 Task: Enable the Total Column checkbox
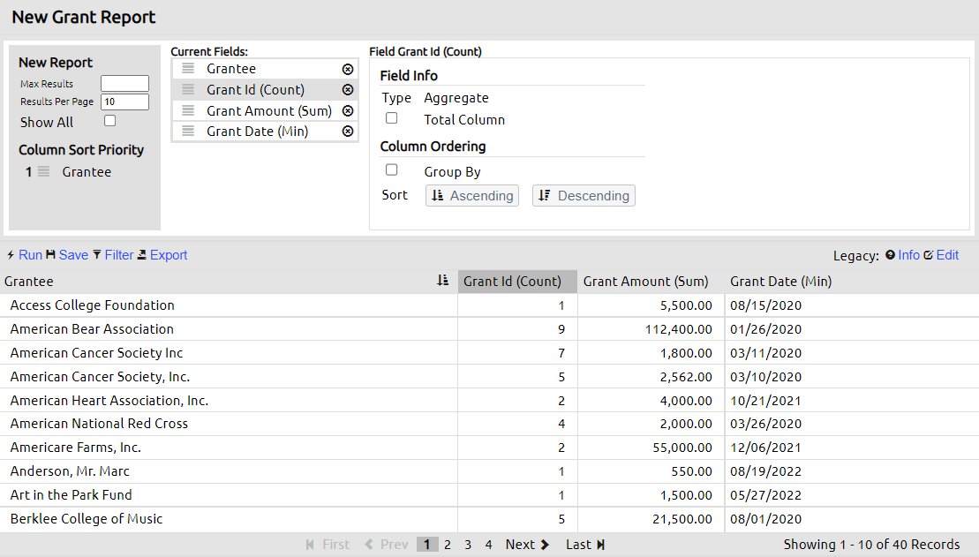(391, 118)
